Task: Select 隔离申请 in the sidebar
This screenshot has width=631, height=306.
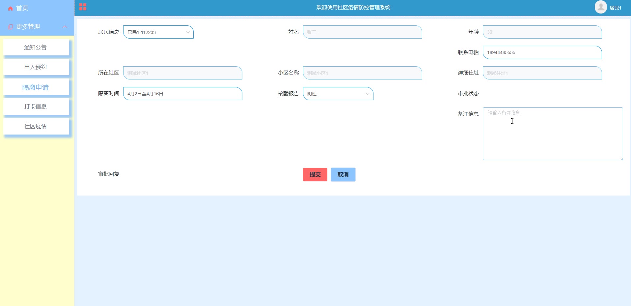Action: (36, 87)
